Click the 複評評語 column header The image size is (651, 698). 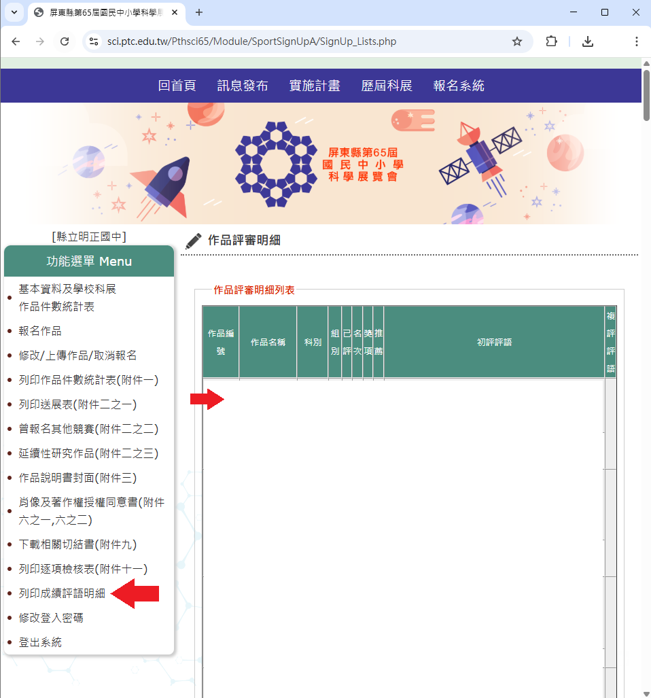(610, 342)
